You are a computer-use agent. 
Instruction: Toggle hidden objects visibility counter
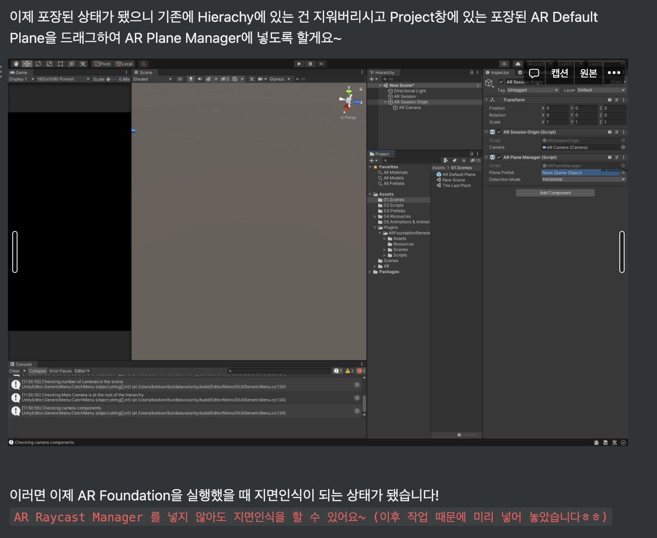[225, 79]
